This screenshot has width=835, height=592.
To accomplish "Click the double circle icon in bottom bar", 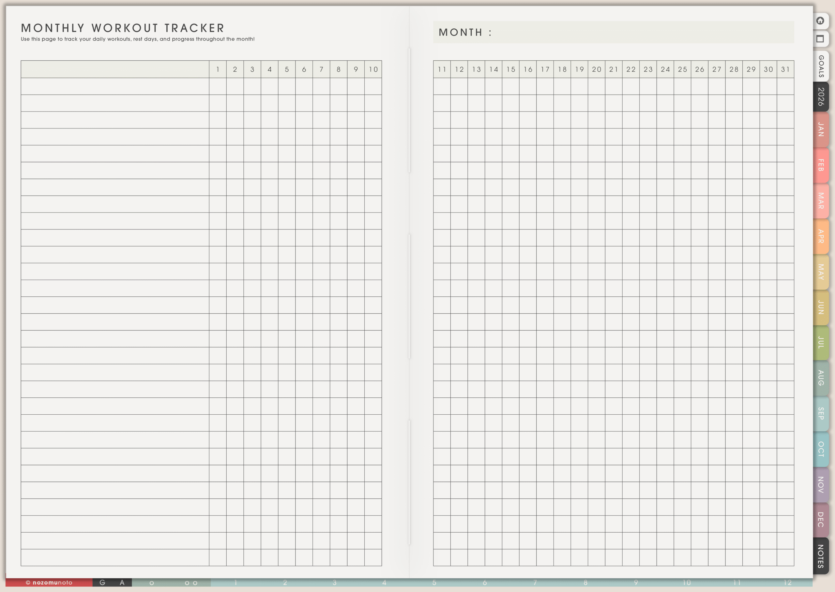I will point(191,583).
